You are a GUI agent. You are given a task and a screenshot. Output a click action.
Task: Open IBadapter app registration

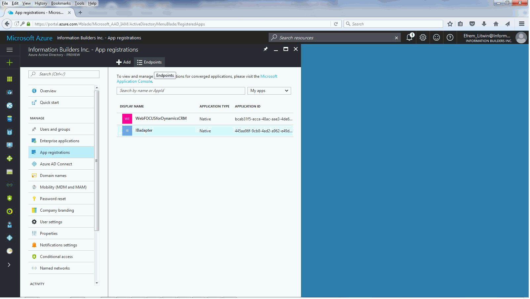tap(205, 131)
